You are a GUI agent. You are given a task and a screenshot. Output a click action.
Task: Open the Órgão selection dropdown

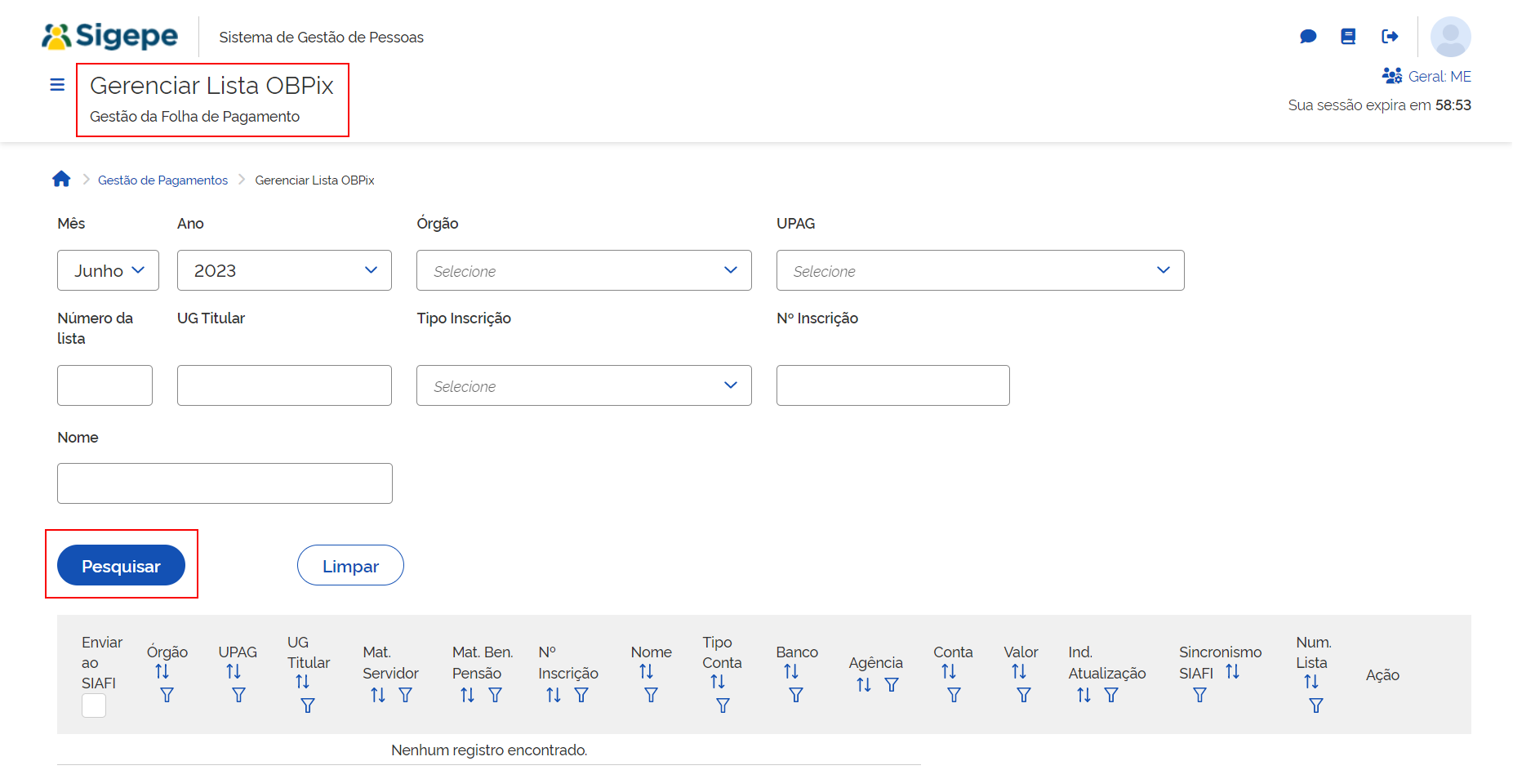tap(584, 270)
